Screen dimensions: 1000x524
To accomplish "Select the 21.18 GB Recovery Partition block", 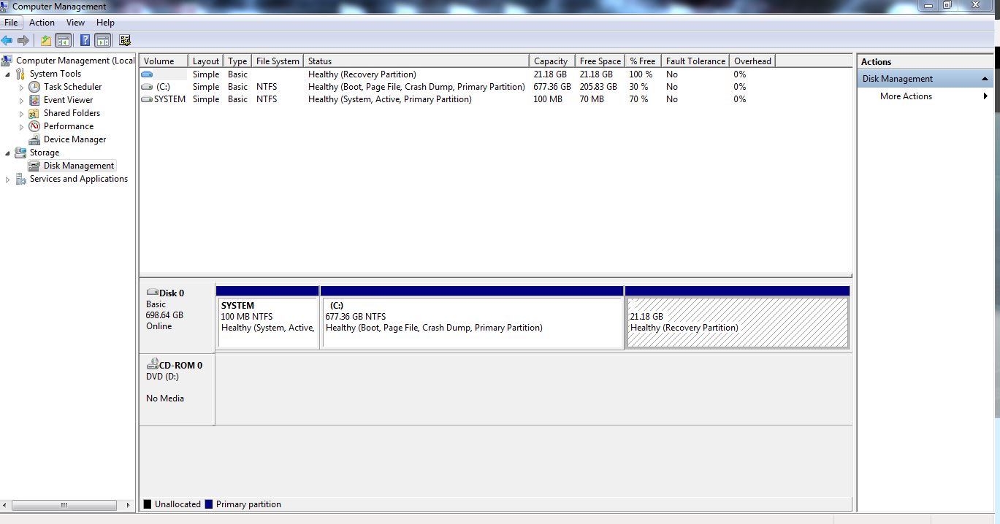I will click(x=737, y=317).
